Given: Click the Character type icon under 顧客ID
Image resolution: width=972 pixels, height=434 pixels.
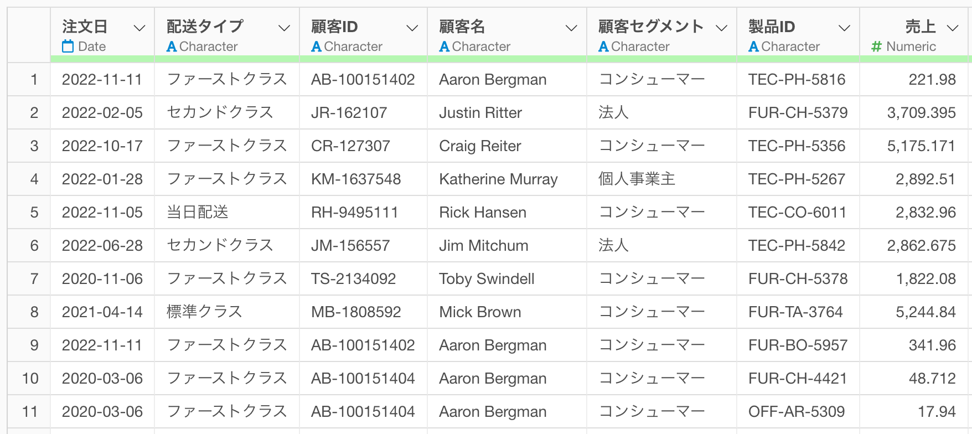Looking at the screenshot, I should pos(316,46).
